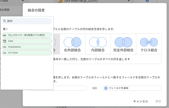Click キャンセル button

[x=141, y=101]
